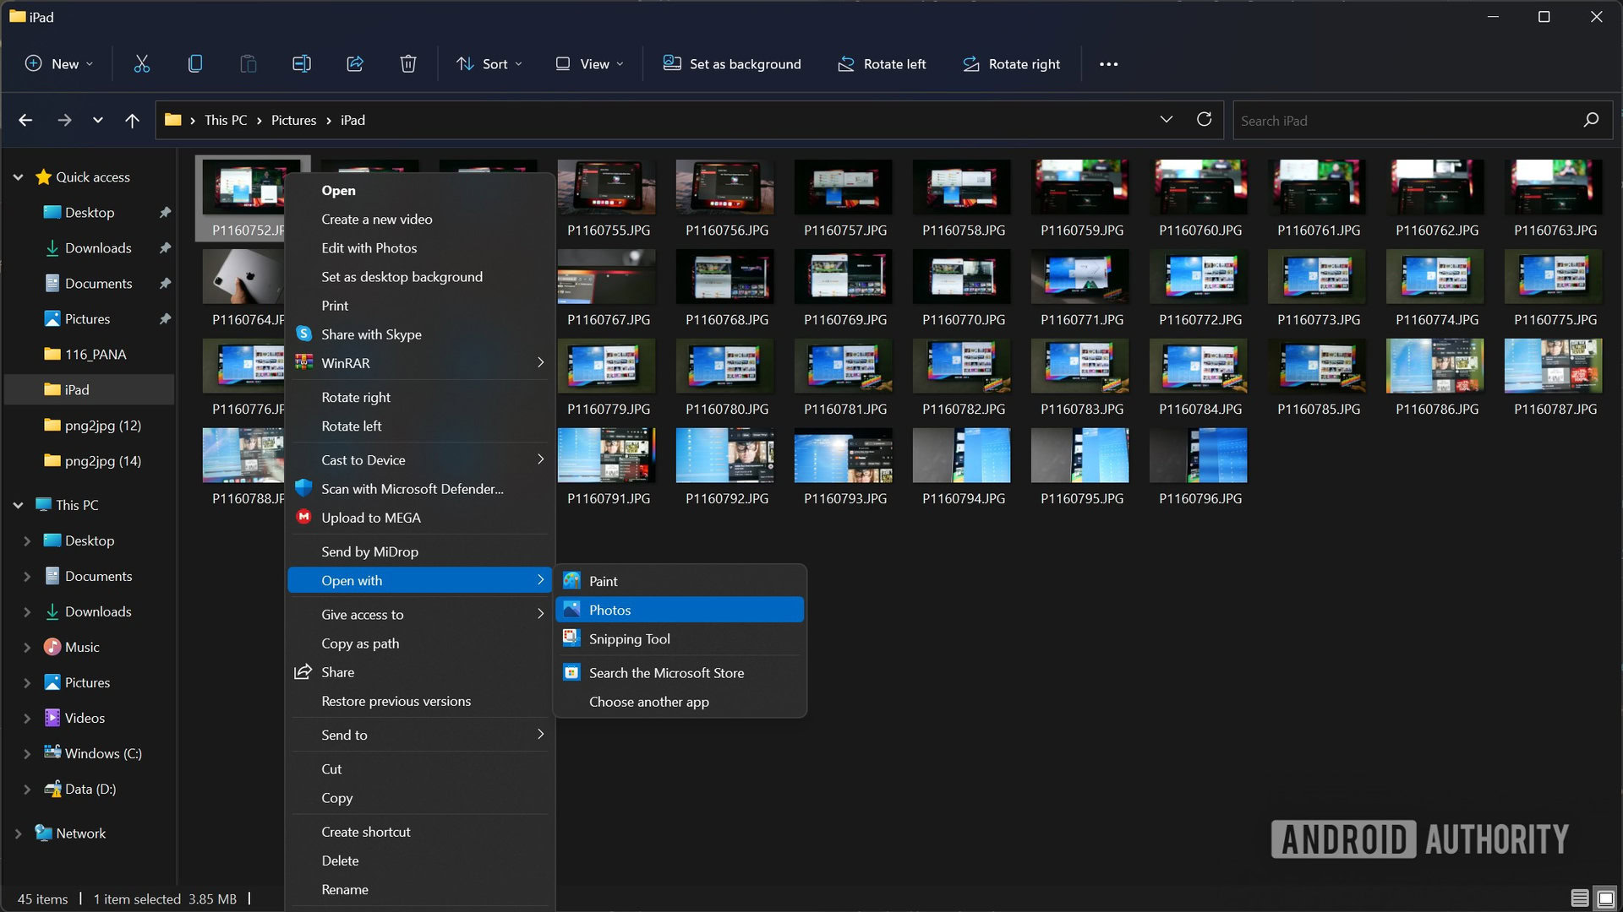Choose Copy as path menu entry

pos(360,643)
